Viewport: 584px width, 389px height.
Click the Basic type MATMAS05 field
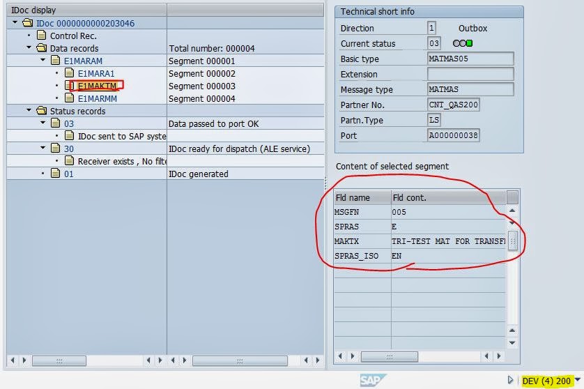pos(470,59)
